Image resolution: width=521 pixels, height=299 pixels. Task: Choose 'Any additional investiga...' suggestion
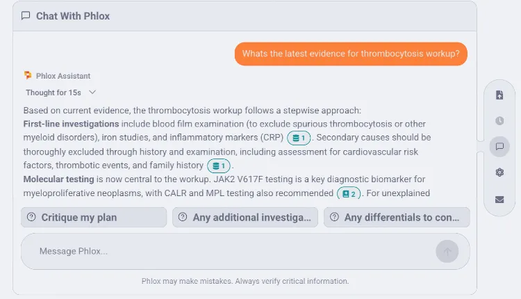245,218
